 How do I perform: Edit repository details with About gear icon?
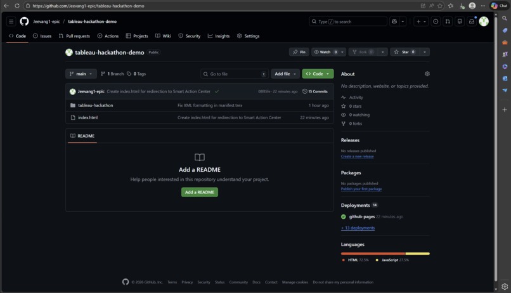tap(427, 74)
